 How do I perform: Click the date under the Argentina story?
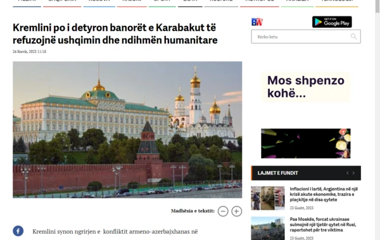click(301, 208)
